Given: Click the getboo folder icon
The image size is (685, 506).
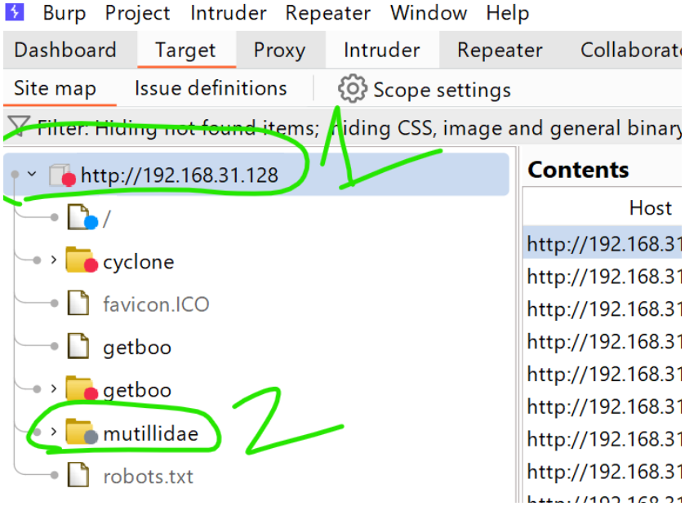Looking at the screenshot, I should (x=81, y=388).
